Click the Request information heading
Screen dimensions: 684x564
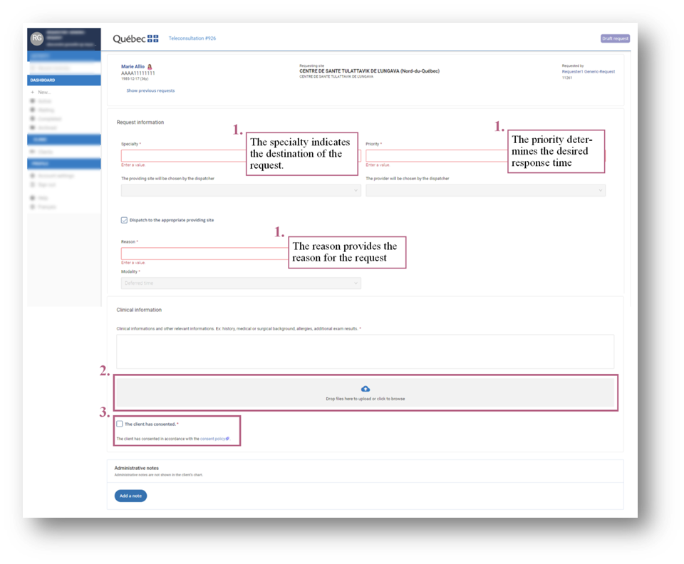pyautogui.click(x=140, y=122)
